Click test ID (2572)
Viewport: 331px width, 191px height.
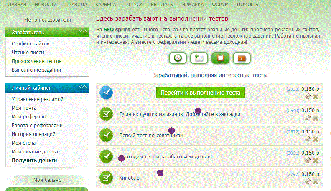pyautogui.click(x=293, y=132)
